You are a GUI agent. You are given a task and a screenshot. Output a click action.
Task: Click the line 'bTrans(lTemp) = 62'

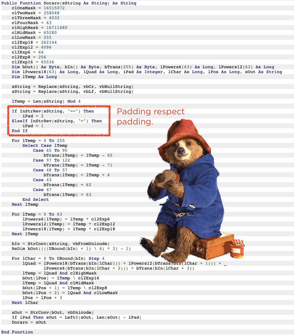point(67,185)
